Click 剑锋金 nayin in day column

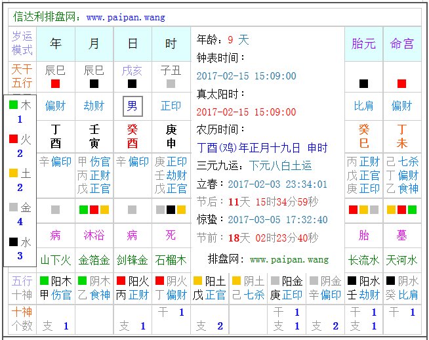(x=133, y=260)
